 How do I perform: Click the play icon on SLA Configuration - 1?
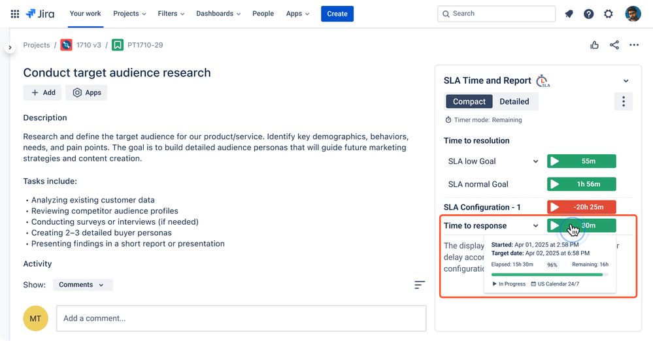click(x=555, y=207)
